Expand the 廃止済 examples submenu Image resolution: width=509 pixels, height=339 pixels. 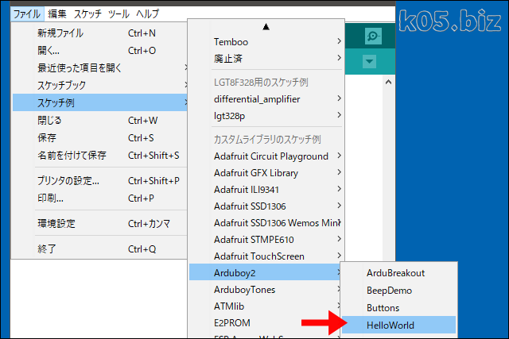point(266,59)
